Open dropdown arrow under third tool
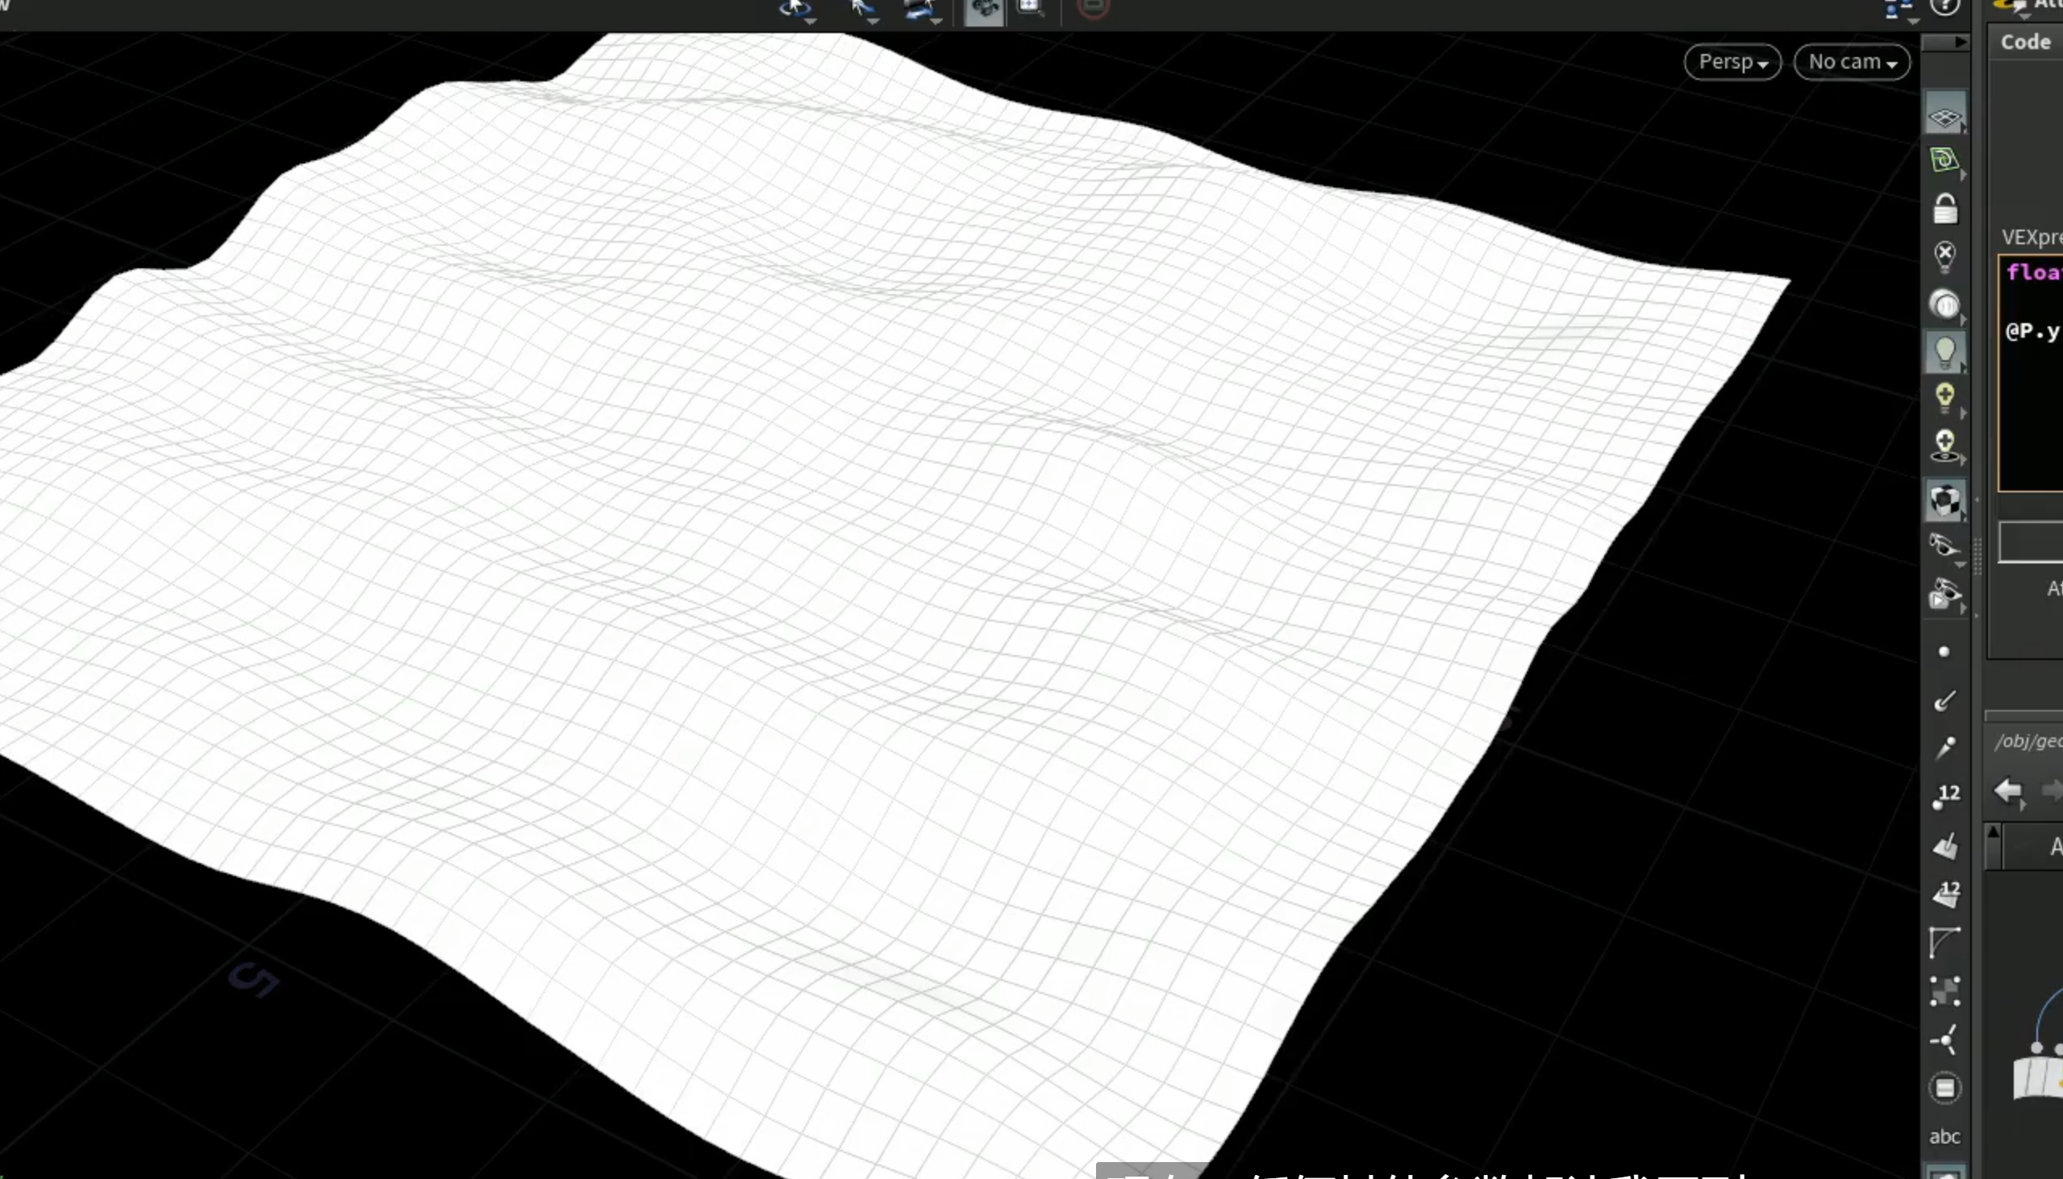This screenshot has width=2063, height=1179. [x=936, y=22]
